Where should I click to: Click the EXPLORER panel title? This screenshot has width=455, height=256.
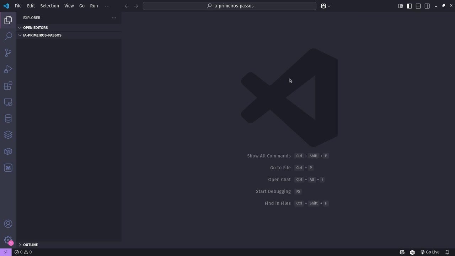pyautogui.click(x=32, y=18)
